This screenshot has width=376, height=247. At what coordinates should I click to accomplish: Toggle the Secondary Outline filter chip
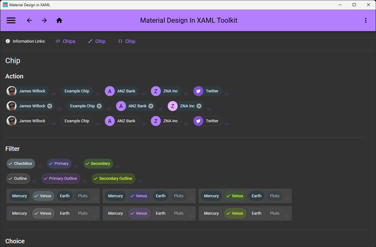point(113,179)
